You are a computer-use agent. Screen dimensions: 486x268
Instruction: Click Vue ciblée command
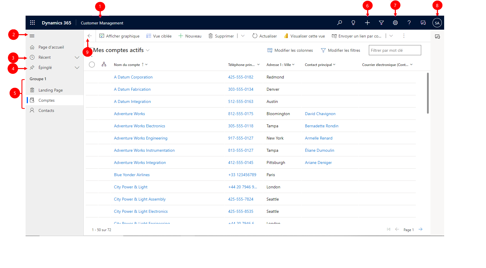[x=159, y=36]
